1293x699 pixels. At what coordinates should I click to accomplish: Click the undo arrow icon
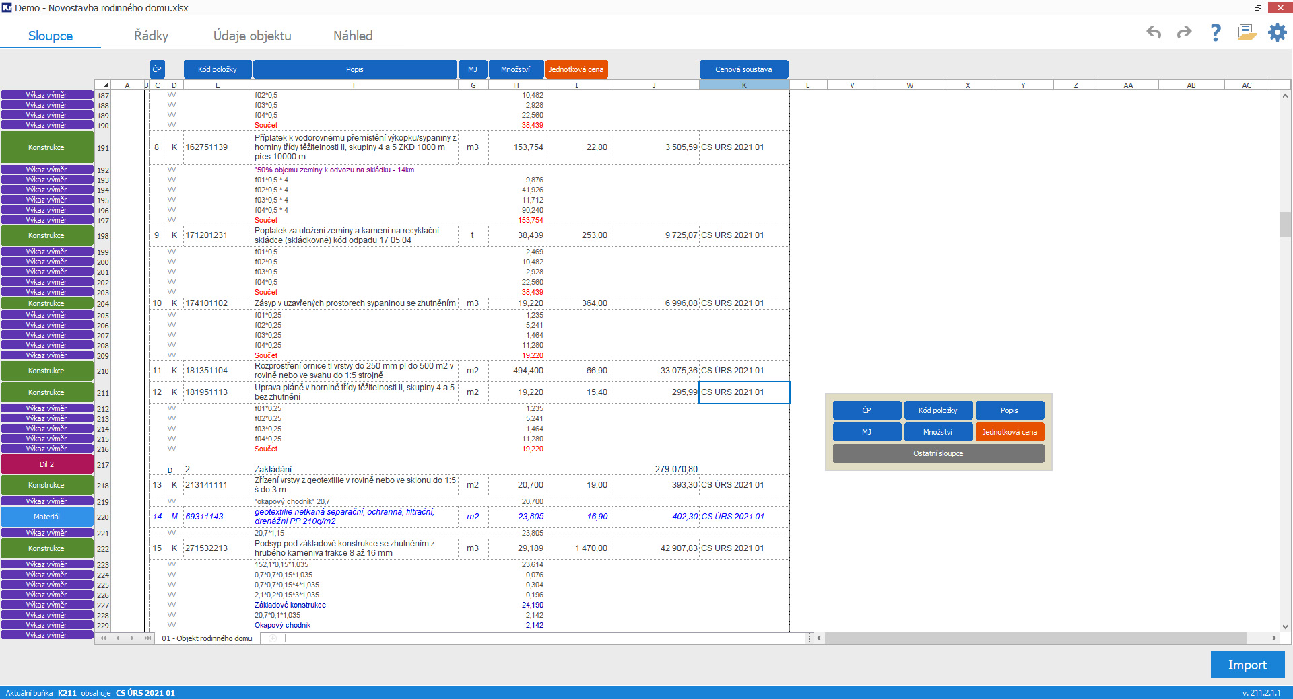coord(1154,32)
